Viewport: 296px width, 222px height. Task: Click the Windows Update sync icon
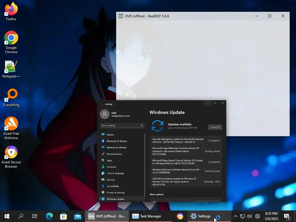pos(158,126)
